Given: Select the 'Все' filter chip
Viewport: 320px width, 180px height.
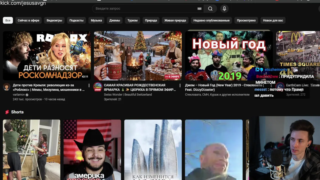Looking at the screenshot, I should pyautogui.click(x=8, y=20).
